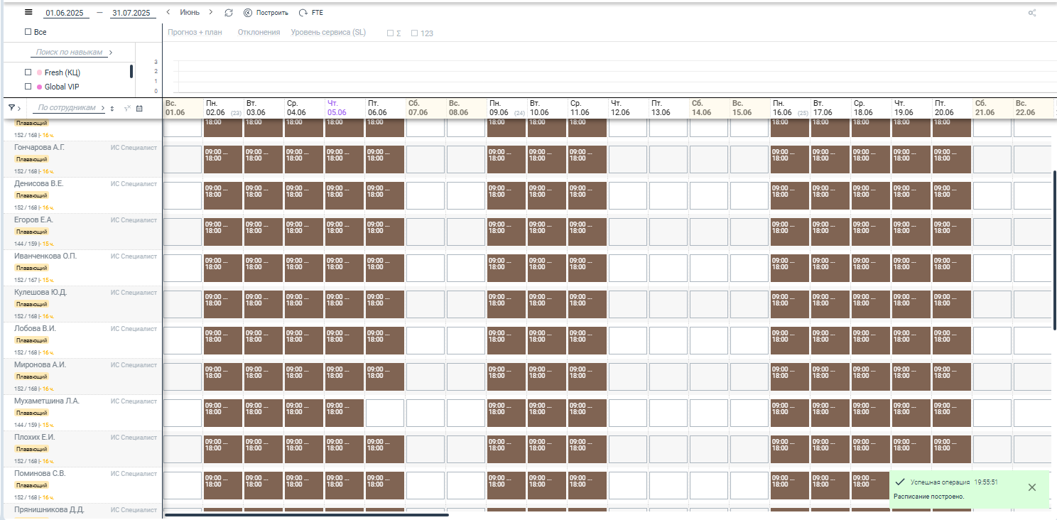Image resolution: width=1057 pixels, height=520 pixels.
Task: Select Денисова В.Е. shift on 10.06
Action: 547,195
